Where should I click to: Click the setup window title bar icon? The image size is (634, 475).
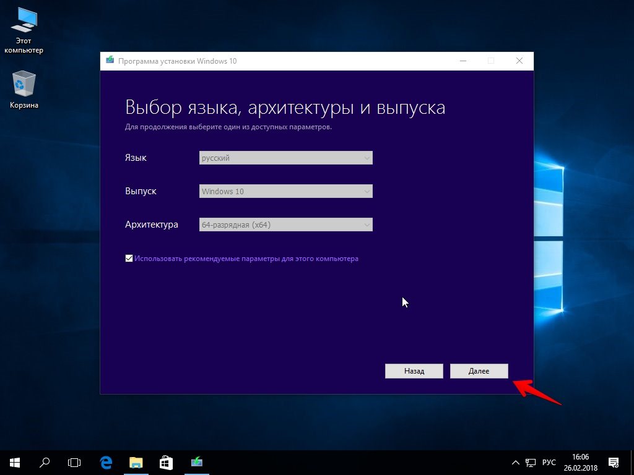pos(110,61)
